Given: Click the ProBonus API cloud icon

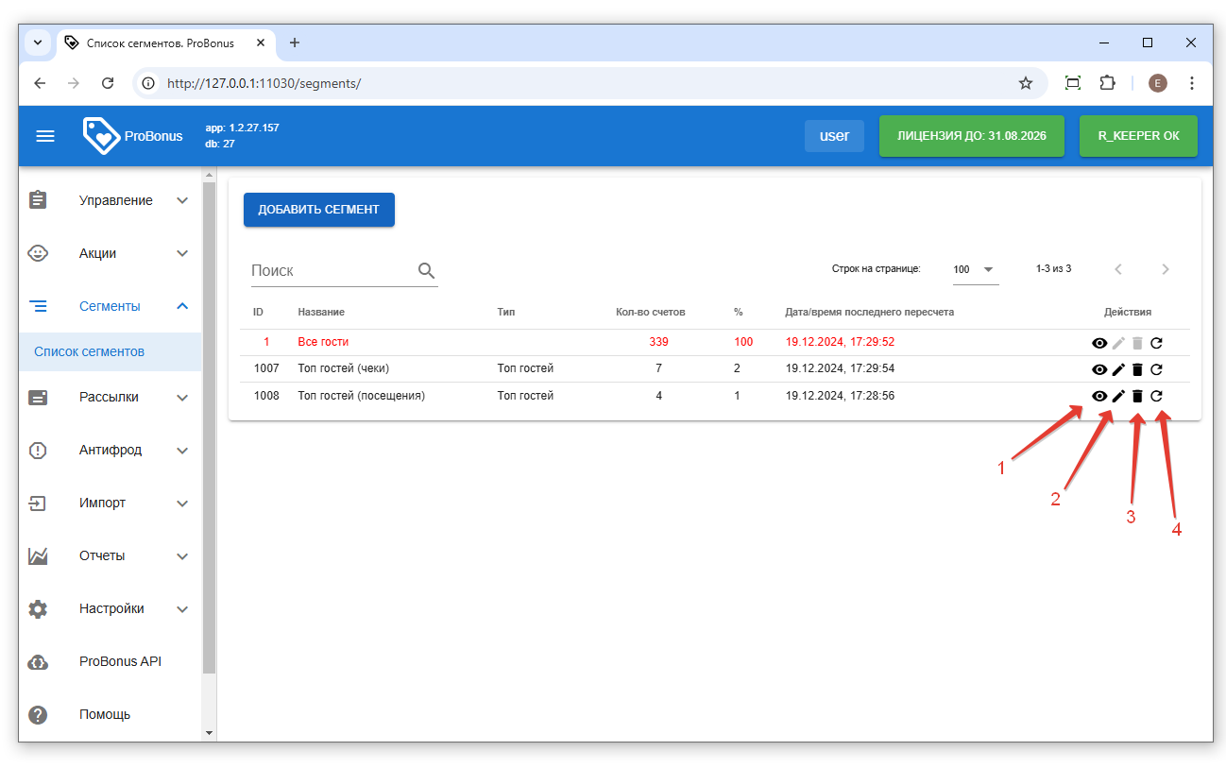Looking at the screenshot, I should (x=38, y=661).
